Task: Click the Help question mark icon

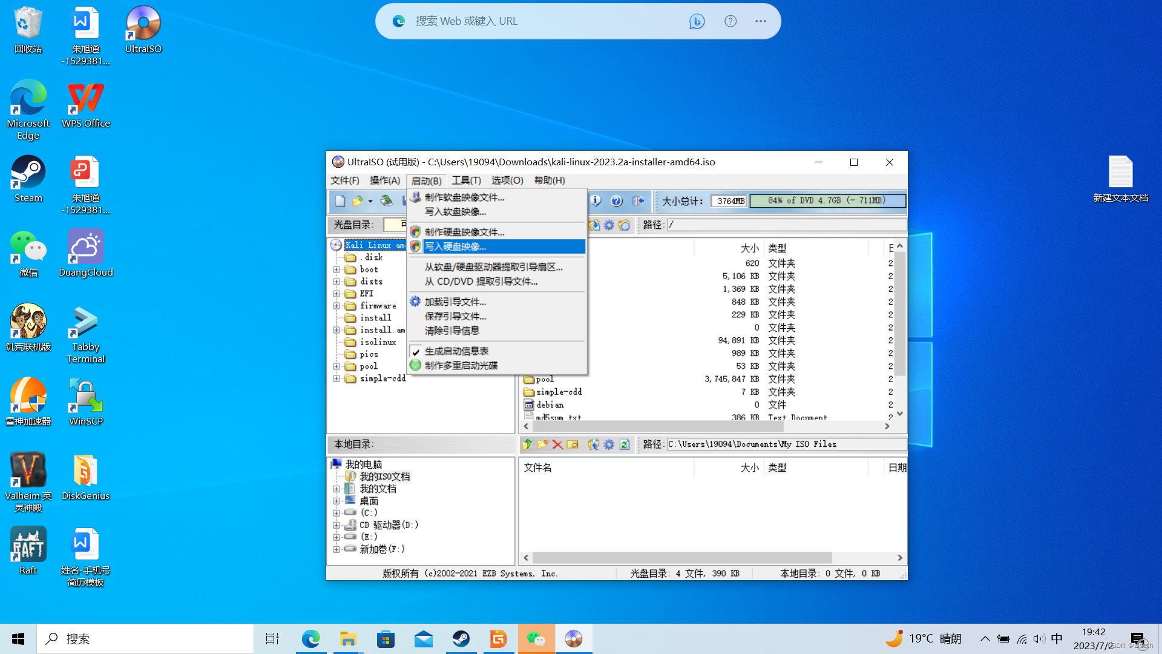Action: 616,201
